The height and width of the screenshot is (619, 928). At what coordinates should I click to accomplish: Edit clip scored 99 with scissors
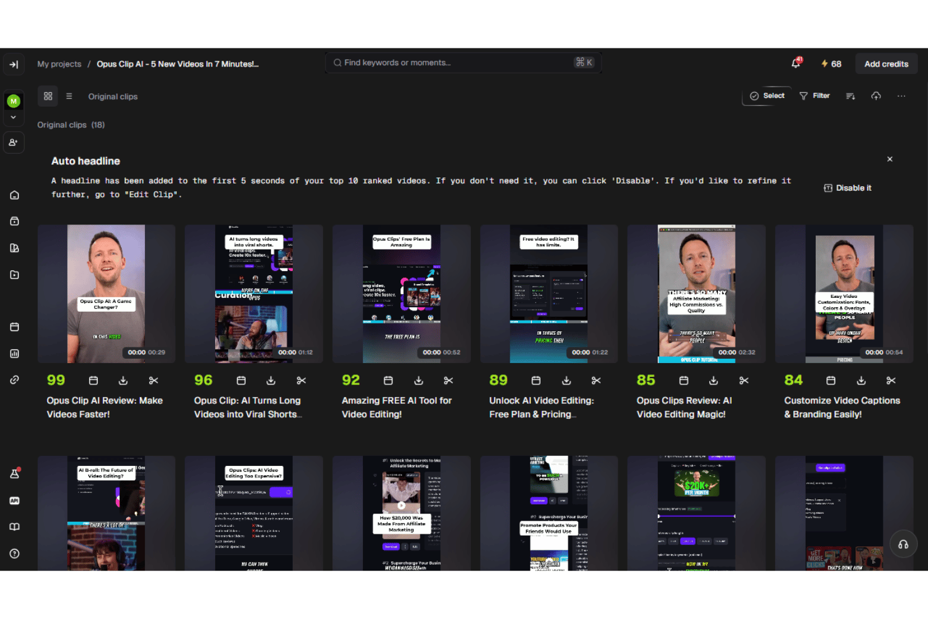154,381
